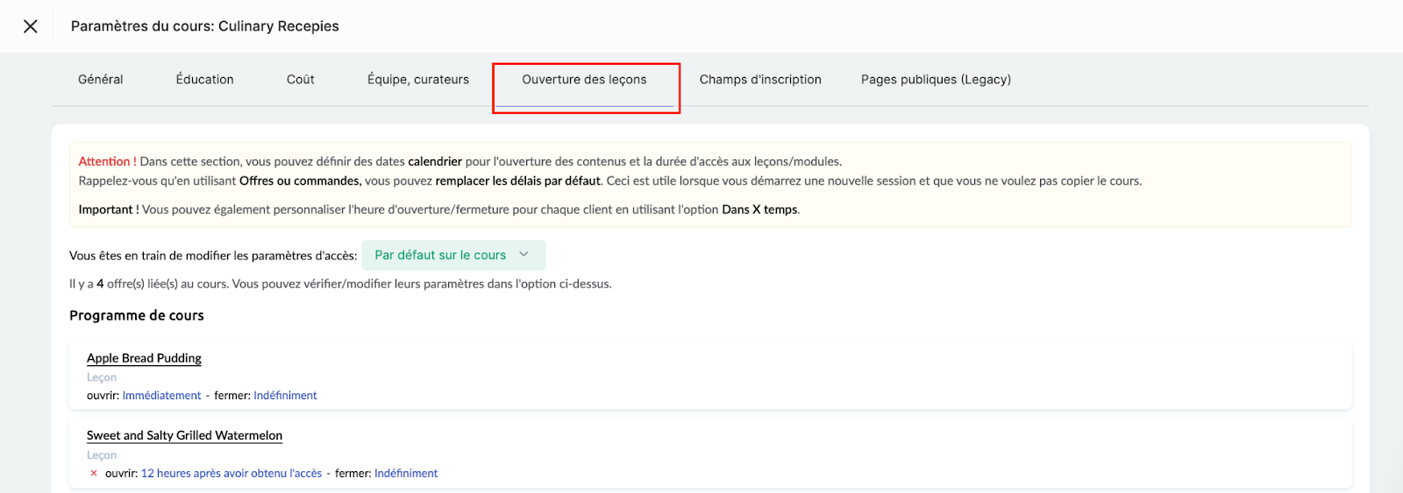Switch to the Général tab
This screenshot has height=493, width=1403.
(101, 80)
